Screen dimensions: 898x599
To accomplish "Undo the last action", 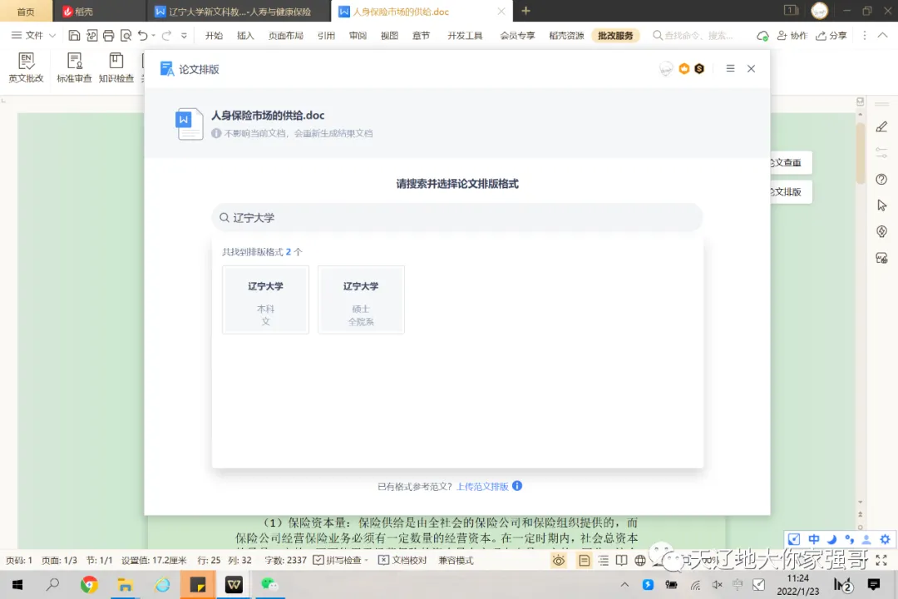I will (143, 36).
